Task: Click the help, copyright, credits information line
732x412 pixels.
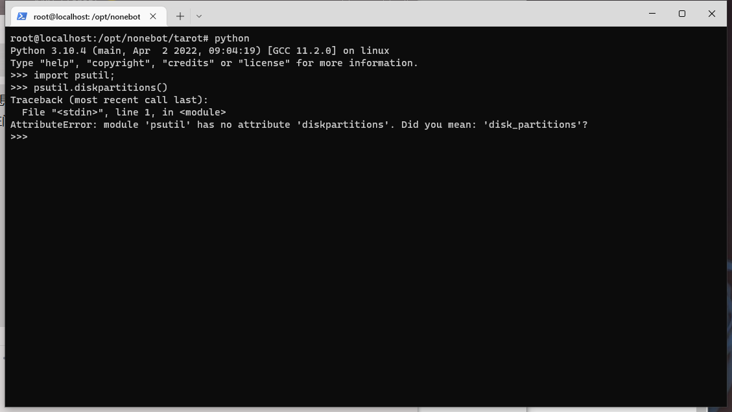Action: [214, 63]
